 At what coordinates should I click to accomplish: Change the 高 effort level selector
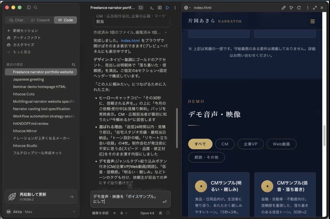coord(160,213)
